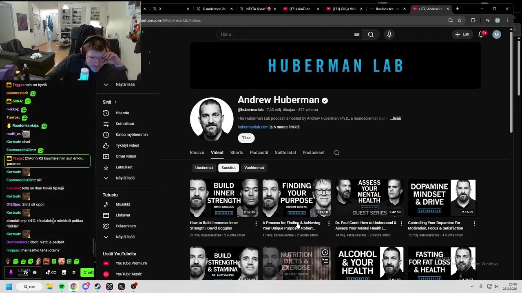Image resolution: width=522 pixels, height=293 pixels.
Task: Switch to the NEXTA browser tab
Action: tap(258, 9)
